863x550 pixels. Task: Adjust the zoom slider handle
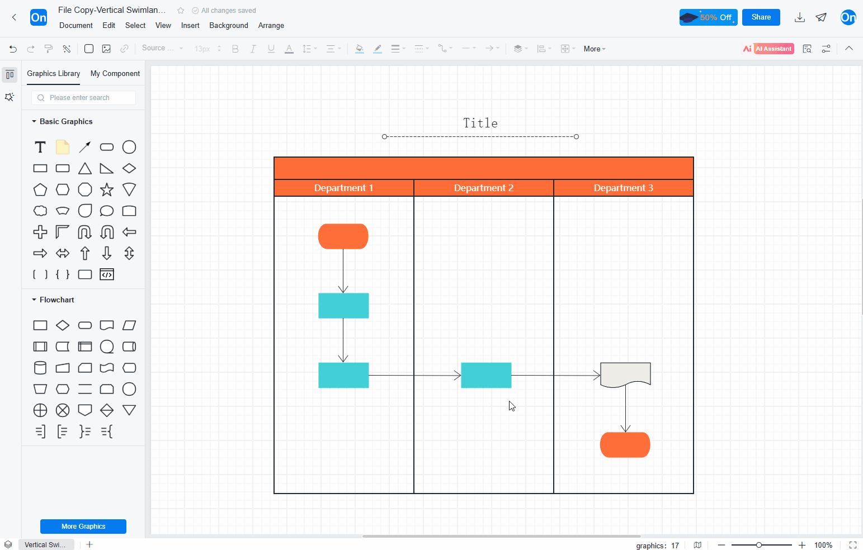point(759,545)
